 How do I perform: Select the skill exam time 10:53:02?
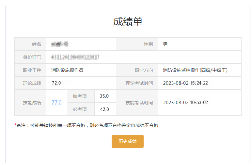tap(185, 103)
